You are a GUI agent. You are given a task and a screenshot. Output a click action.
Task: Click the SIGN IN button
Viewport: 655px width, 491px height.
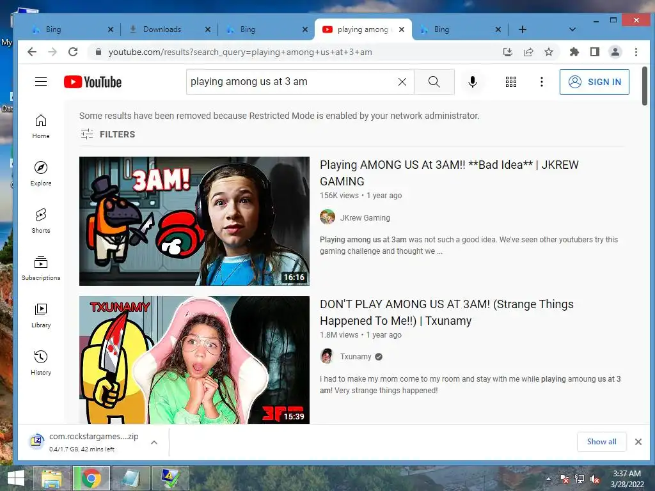594,82
